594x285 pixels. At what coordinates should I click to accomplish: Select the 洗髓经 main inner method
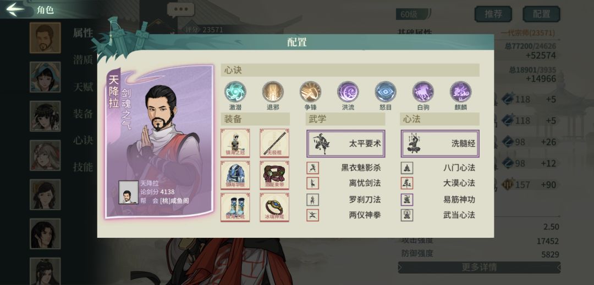pyautogui.click(x=440, y=144)
